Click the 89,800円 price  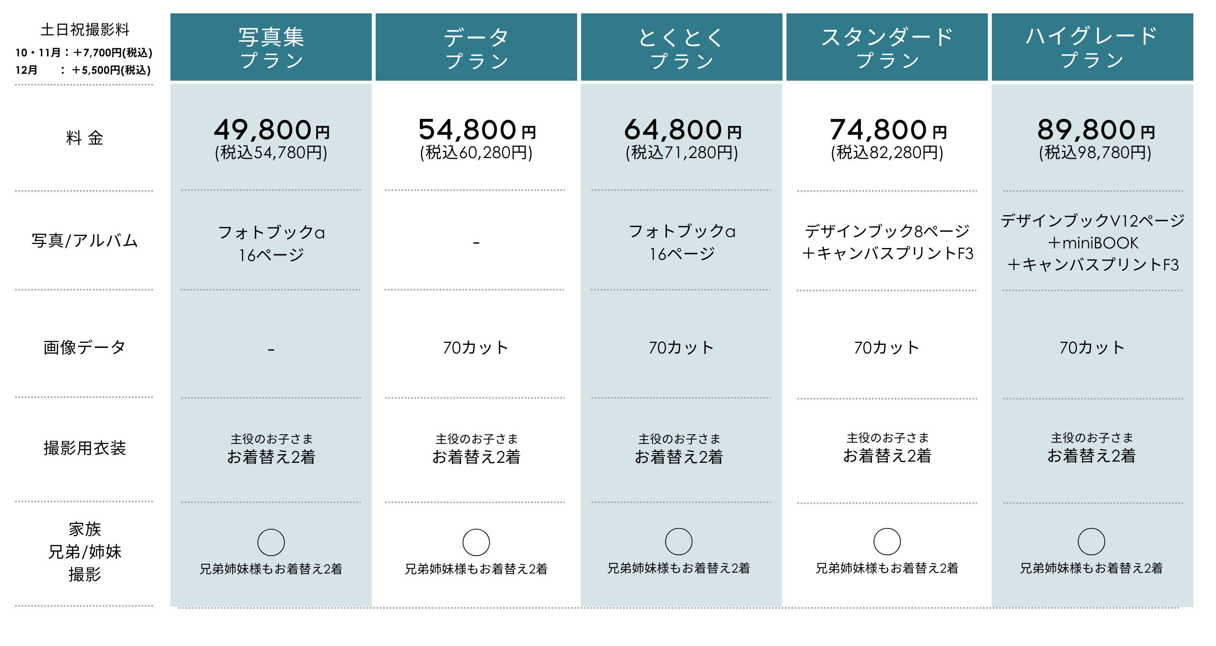click(1095, 130)
